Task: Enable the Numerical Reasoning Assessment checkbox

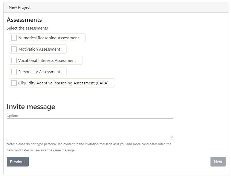Action: click(x=14, y=38)
